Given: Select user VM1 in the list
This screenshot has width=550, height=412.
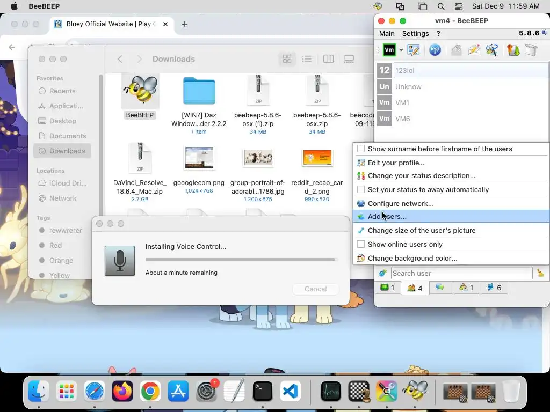Looking at the screenshot, I should [462, 102].
